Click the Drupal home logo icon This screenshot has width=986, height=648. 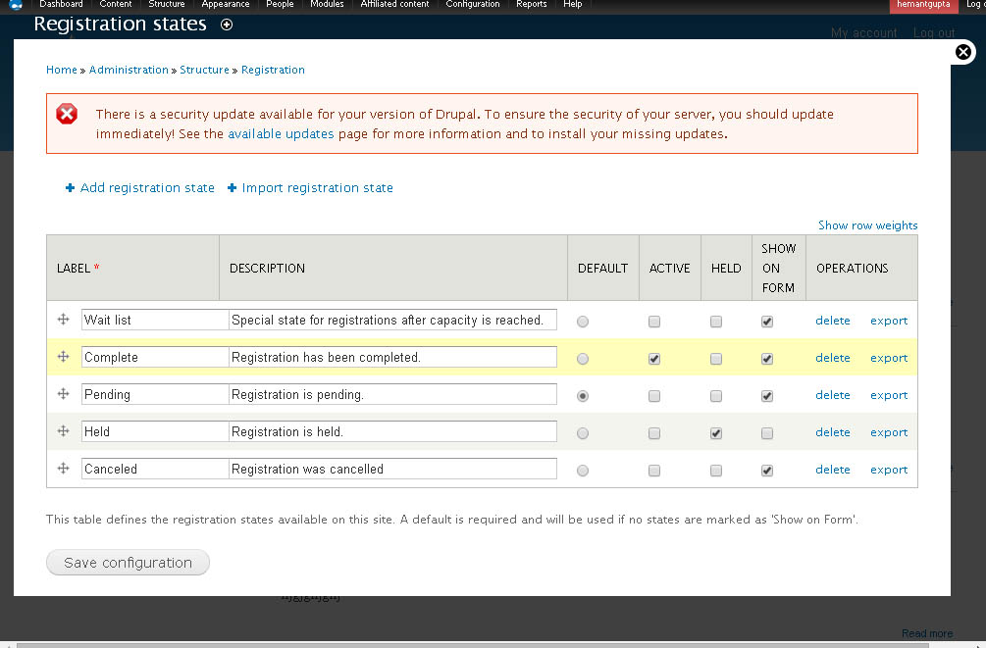pos(16,5)
